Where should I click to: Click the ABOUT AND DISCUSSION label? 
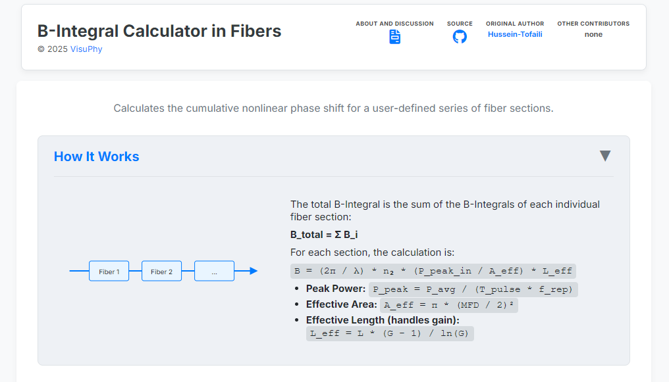pos(394,24)
